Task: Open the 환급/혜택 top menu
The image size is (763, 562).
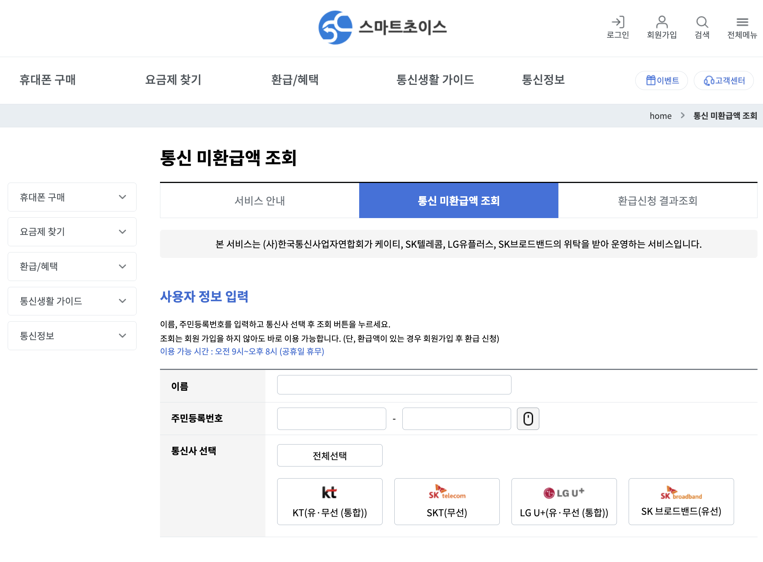Action: coord(295,80)
